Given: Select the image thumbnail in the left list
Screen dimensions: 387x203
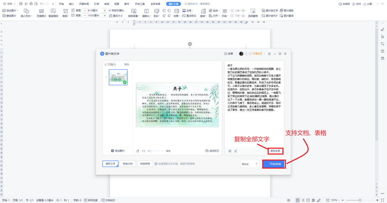Looking at the screenshot, I should pyautogui.click(x=118, y=77).
